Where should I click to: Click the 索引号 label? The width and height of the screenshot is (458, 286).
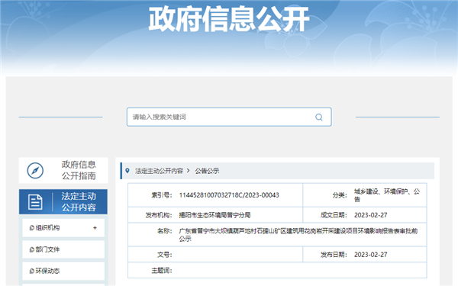click(162, 195)
